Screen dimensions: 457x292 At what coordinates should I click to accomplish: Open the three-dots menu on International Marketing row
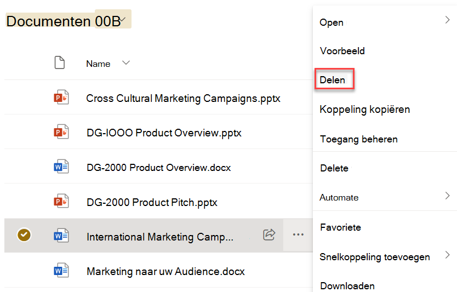tap(298, 234)
